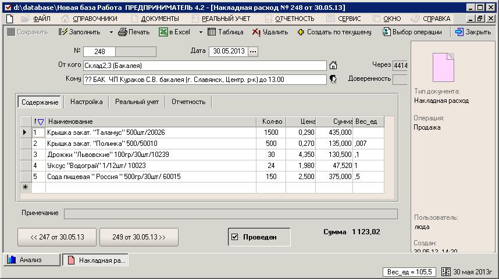Image resolution: width=499 pixels, height=279 pixels.
Task: Switch to the Реальный учет tab
Action: [x=137, y=102]
